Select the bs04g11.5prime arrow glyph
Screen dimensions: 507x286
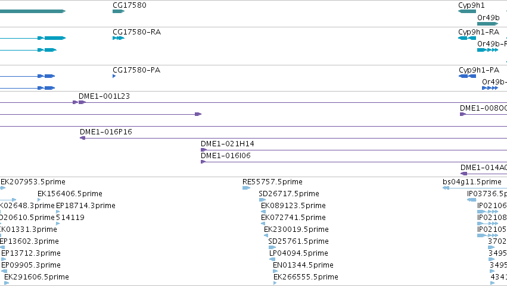point(446,188)
